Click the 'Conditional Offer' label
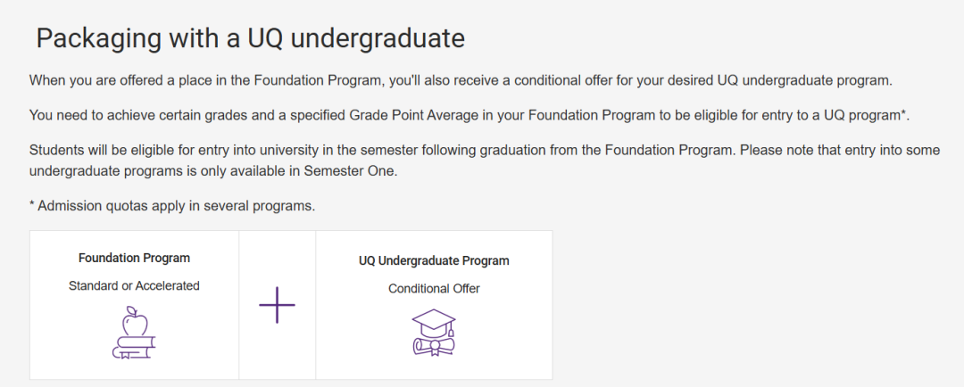 click(434, 289)
